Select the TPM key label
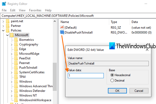Image resolution: width=156 pixels, height=104 pixels. (22, 77)
